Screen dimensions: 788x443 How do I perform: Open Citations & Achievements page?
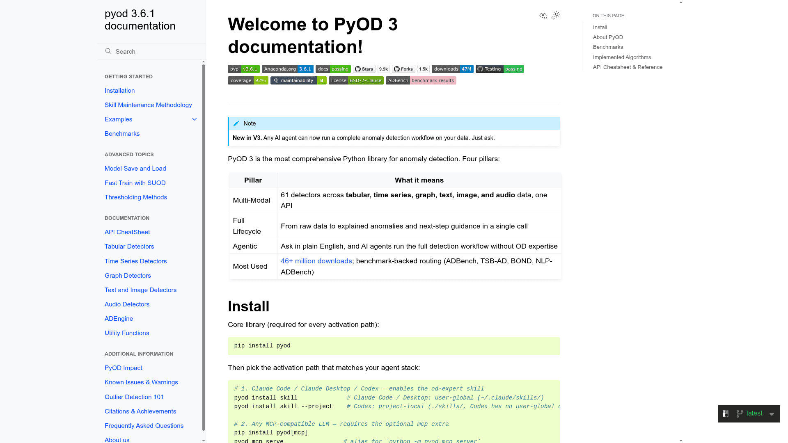coord(140,411)
